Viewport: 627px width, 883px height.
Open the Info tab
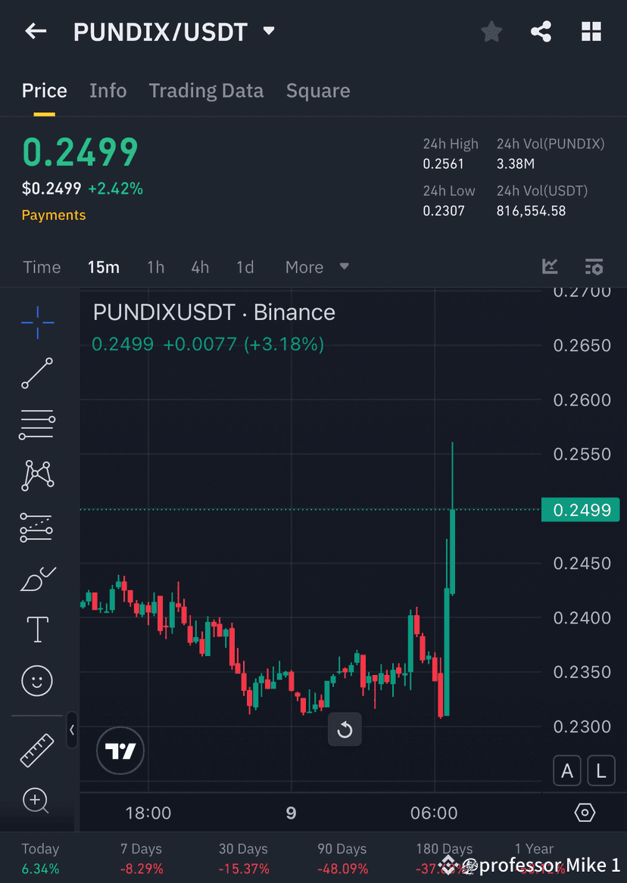pos(108,90)
